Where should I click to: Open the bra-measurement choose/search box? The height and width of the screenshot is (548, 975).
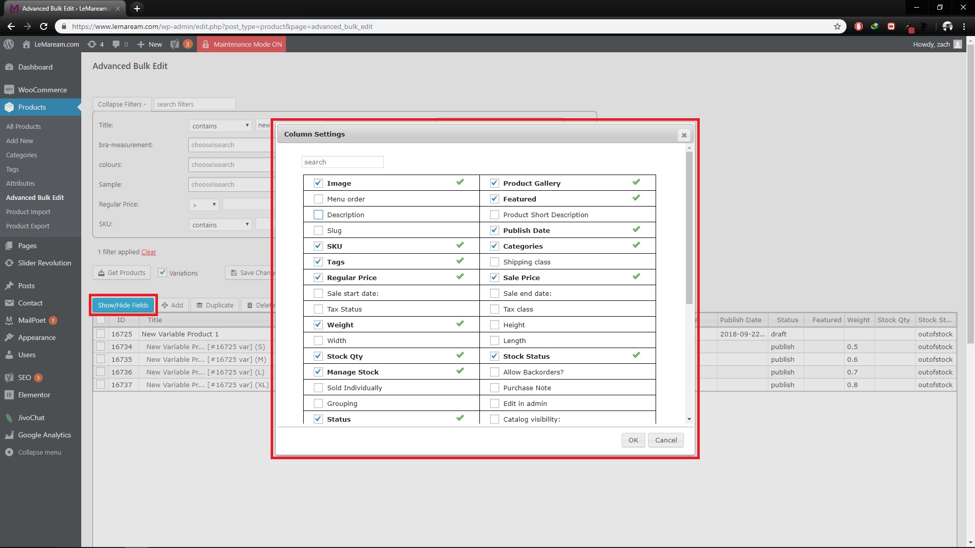231,145
